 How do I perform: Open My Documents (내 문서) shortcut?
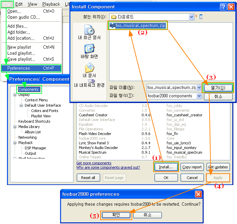click(89, 70)
